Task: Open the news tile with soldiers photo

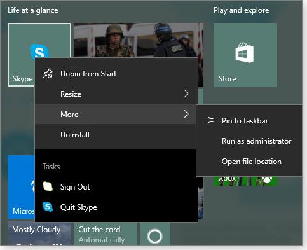Action: (139, 40)
